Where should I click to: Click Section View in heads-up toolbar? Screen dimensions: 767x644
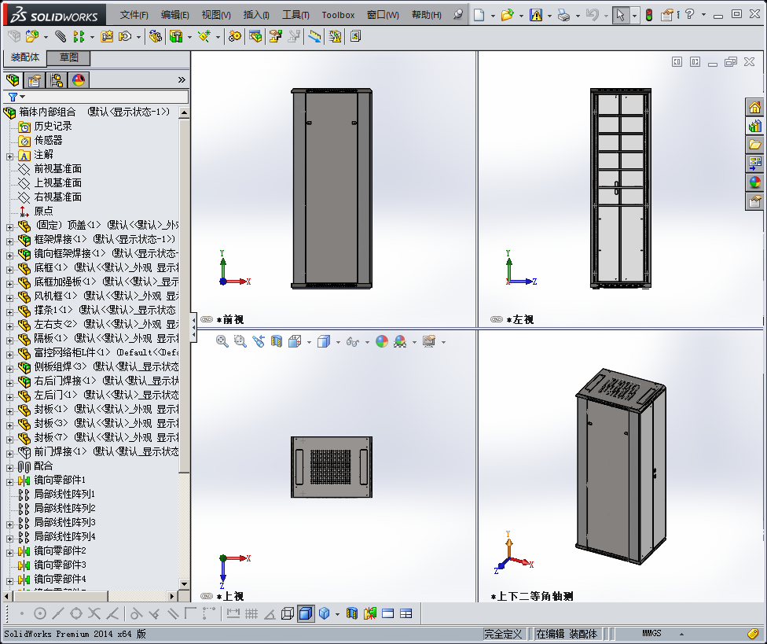(277, 341)
